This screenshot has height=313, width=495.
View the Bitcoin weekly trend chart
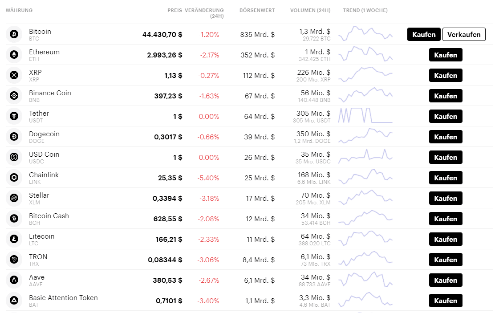coord(365,33)
